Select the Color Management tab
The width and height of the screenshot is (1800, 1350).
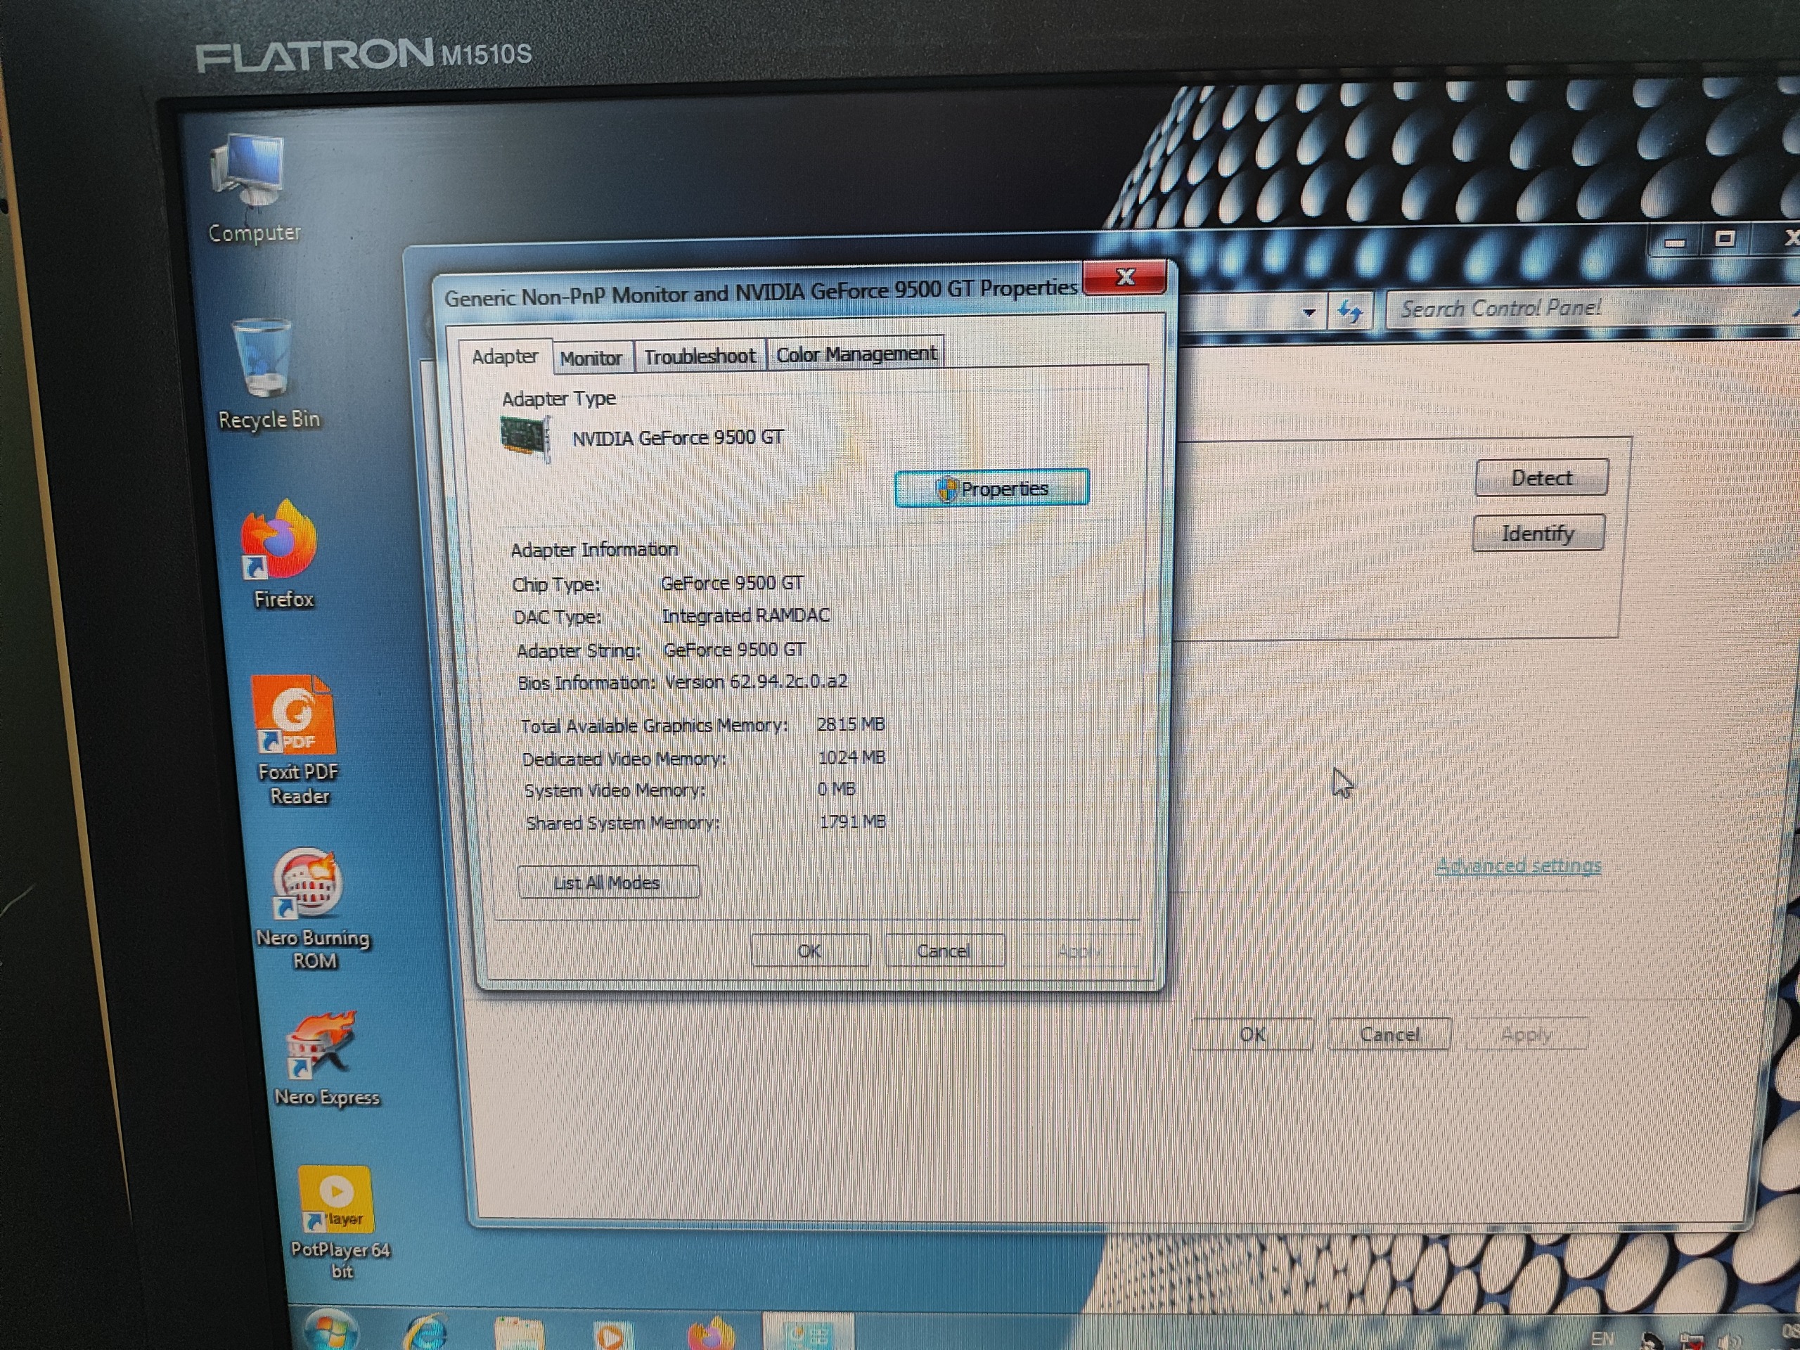coord(855,354)
